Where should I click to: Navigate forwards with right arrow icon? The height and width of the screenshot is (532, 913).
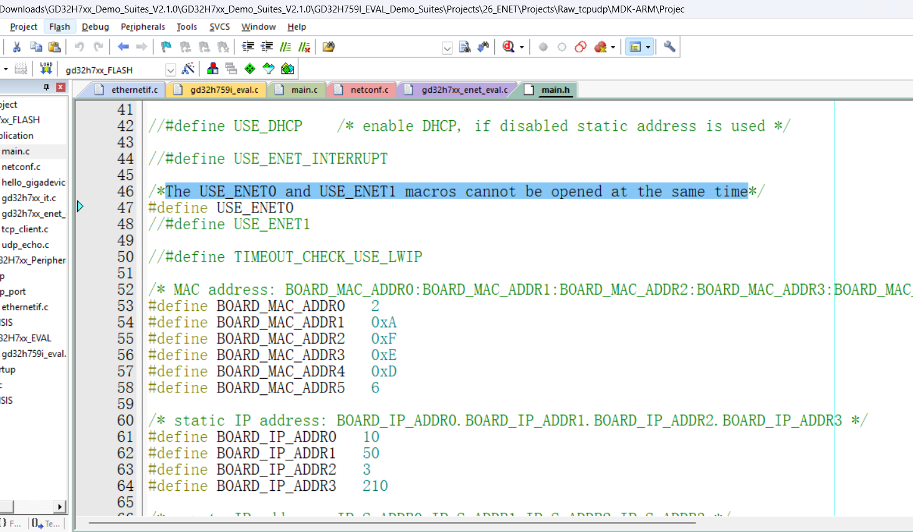coord(141,47)
